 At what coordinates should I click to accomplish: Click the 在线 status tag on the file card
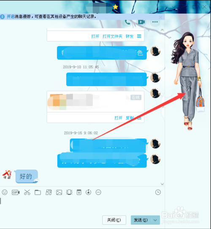[x=136, y=97]
